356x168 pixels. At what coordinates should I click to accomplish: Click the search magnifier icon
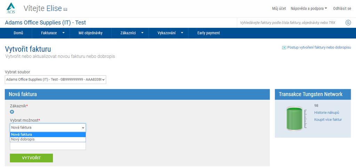[x=348, y=23]
